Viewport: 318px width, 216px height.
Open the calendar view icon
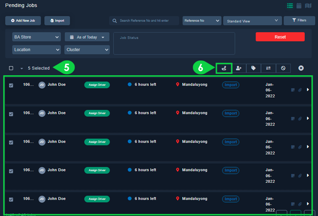(299, 6)
